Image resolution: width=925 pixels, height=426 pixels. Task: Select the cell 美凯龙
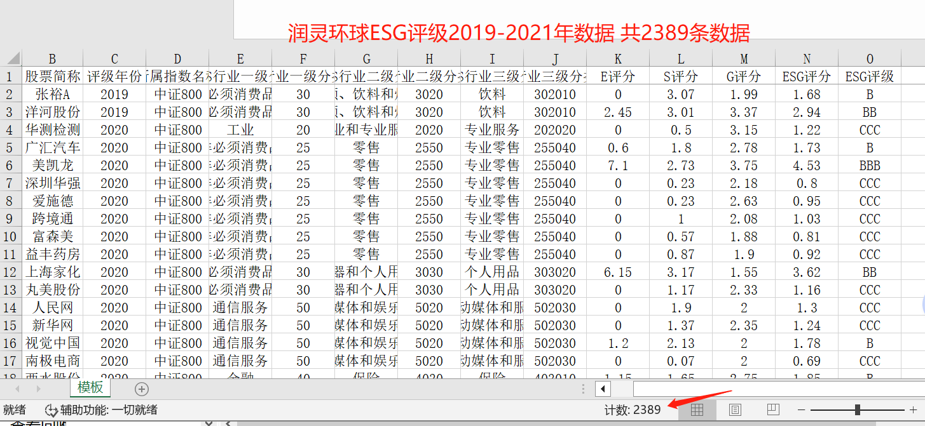point(53,166)
